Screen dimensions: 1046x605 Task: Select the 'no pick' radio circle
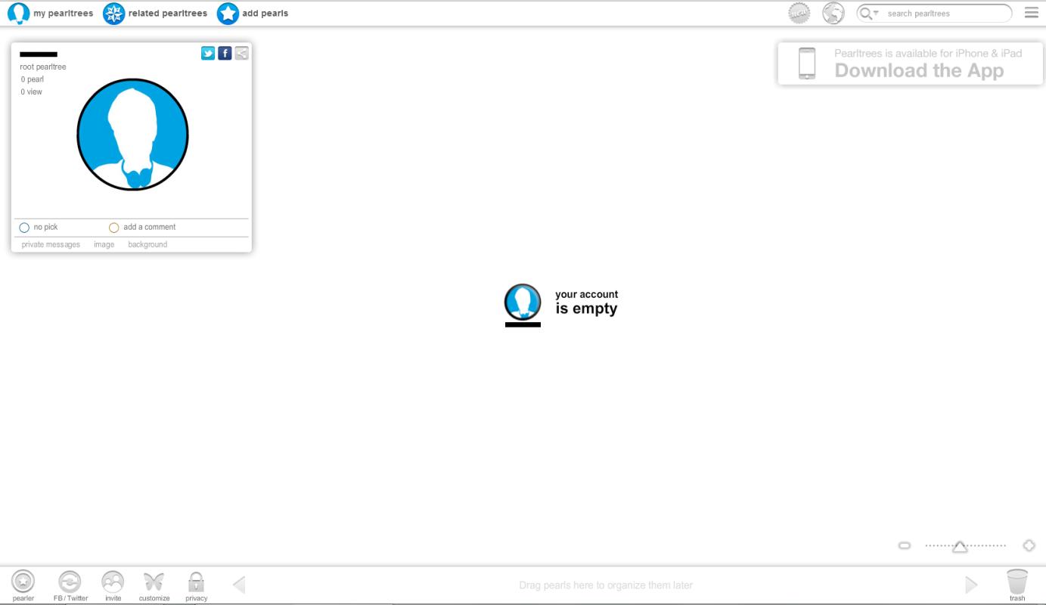pos(24,228)
